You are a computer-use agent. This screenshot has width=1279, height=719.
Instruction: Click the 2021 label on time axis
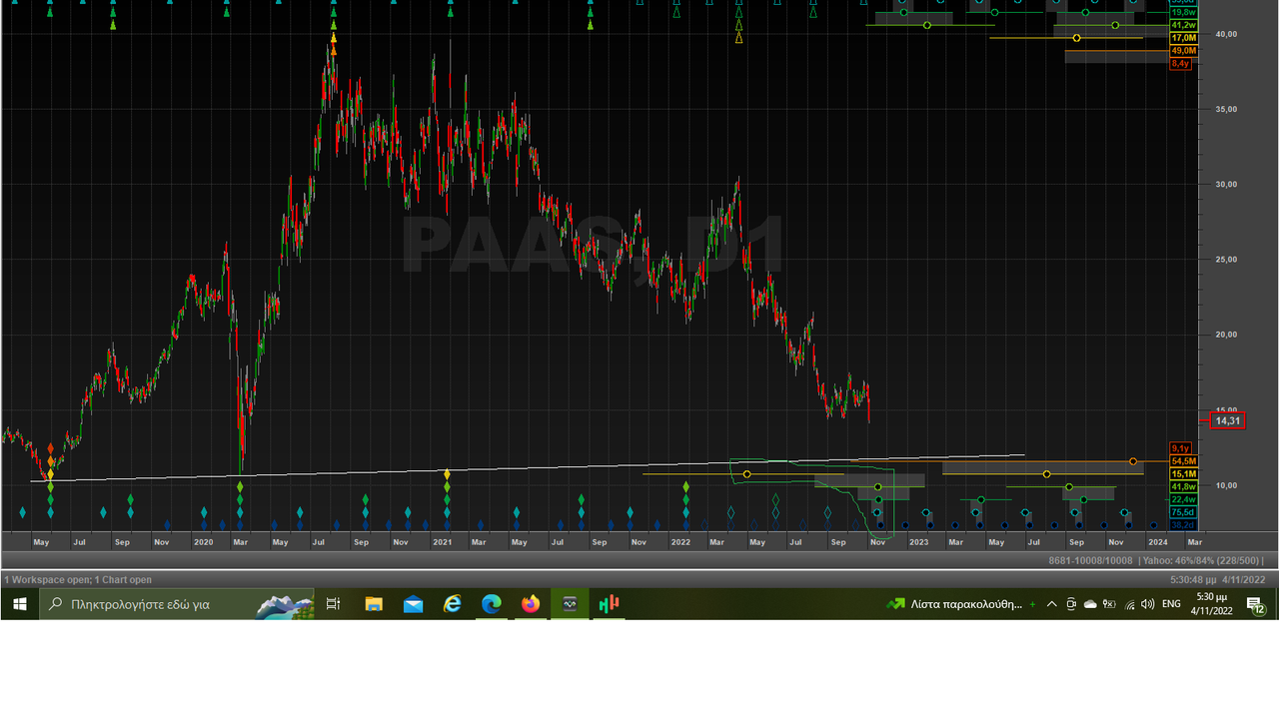pyautogui.click(x=442, y=542)
